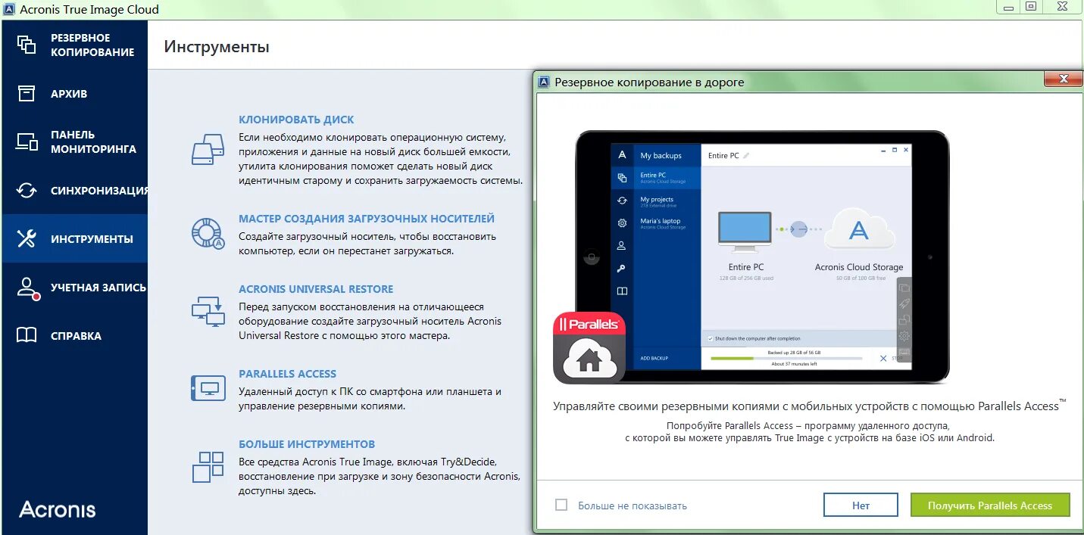Open 'Справка' menu item

coord(76,336)
